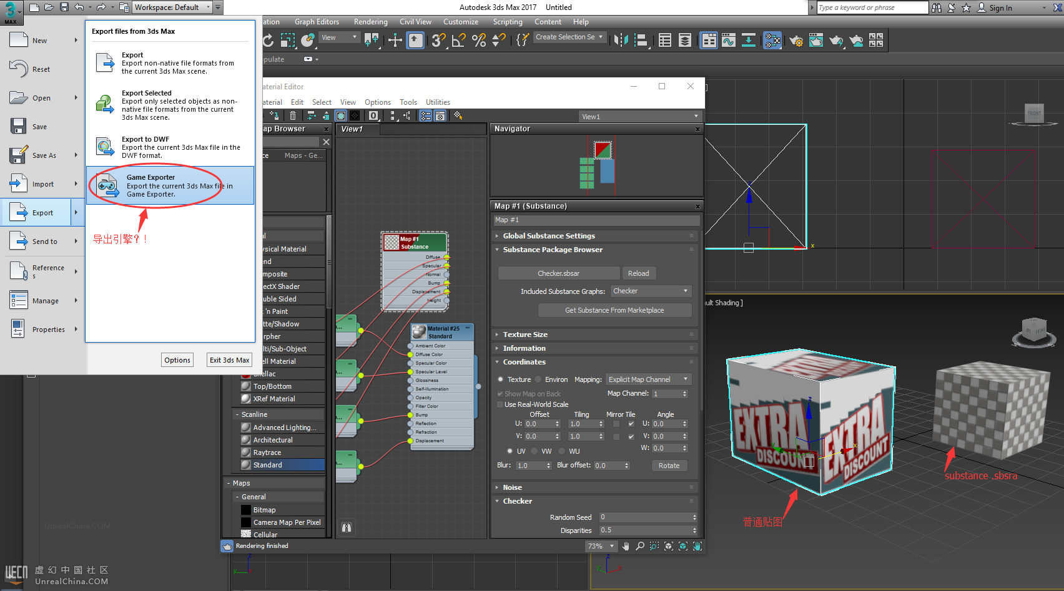
Task: Toggle Percent Snap icon
Action: tap(479, 41)
